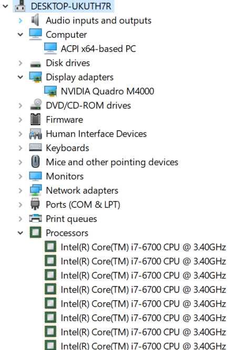Click the Ports (COM & LPT) plug icon

[x=35, y=204]
